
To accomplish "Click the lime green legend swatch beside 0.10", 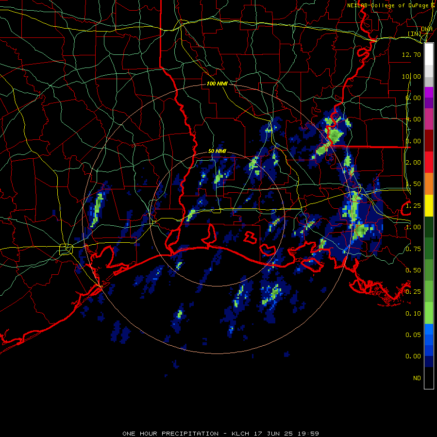I will click(x=429, y=313).
